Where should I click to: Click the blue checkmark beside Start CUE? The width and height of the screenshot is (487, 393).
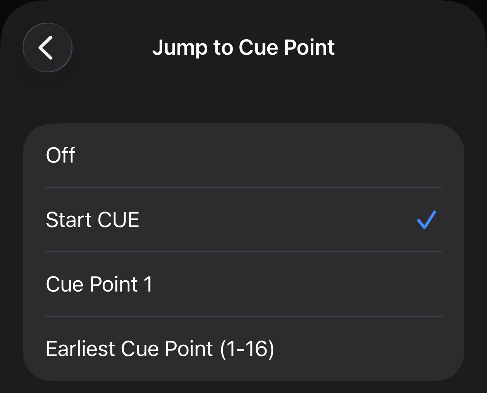(x=427, y=220)
